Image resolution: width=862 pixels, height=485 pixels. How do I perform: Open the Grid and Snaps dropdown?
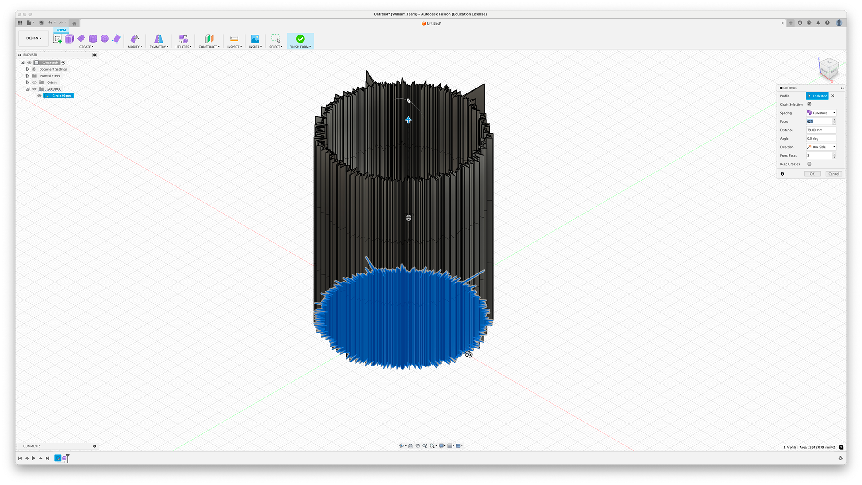(x=450, y=446)
